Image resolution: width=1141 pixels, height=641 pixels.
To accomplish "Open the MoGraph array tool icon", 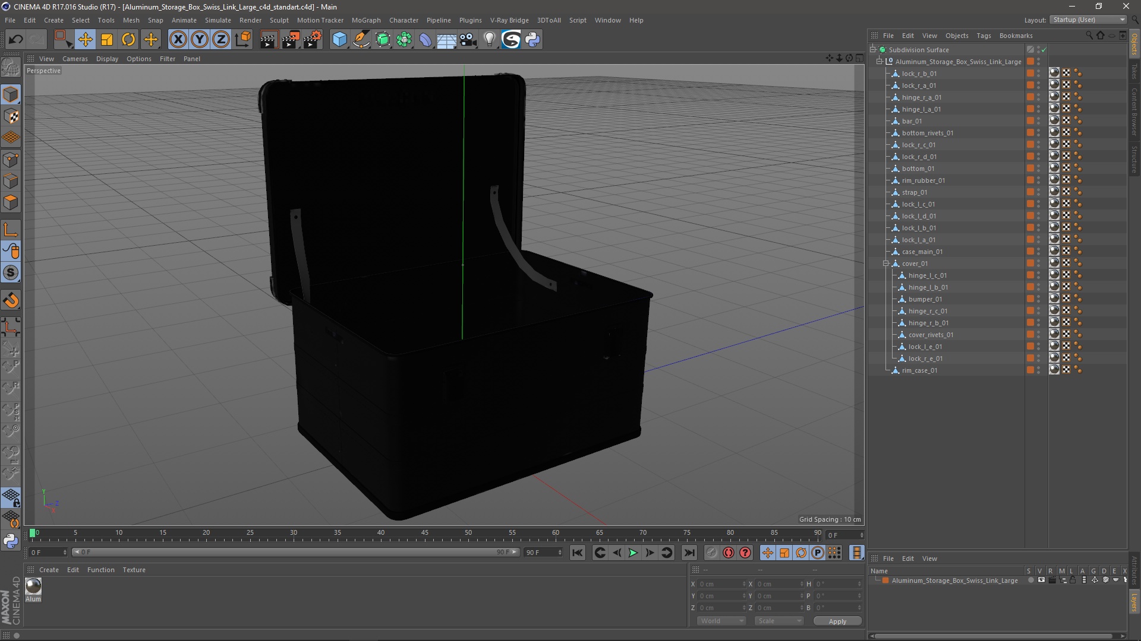I will click(x=404, y=40).
